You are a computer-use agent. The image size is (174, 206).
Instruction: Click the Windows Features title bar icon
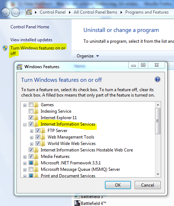(20, 67)
